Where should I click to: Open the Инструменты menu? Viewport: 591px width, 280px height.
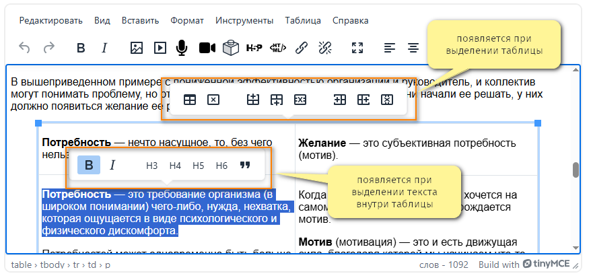[244, 20]
